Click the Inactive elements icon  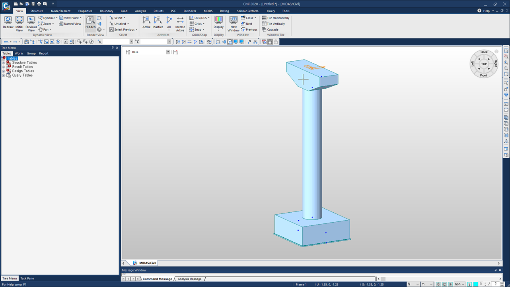pyautogui.click(x=158, y=23)
